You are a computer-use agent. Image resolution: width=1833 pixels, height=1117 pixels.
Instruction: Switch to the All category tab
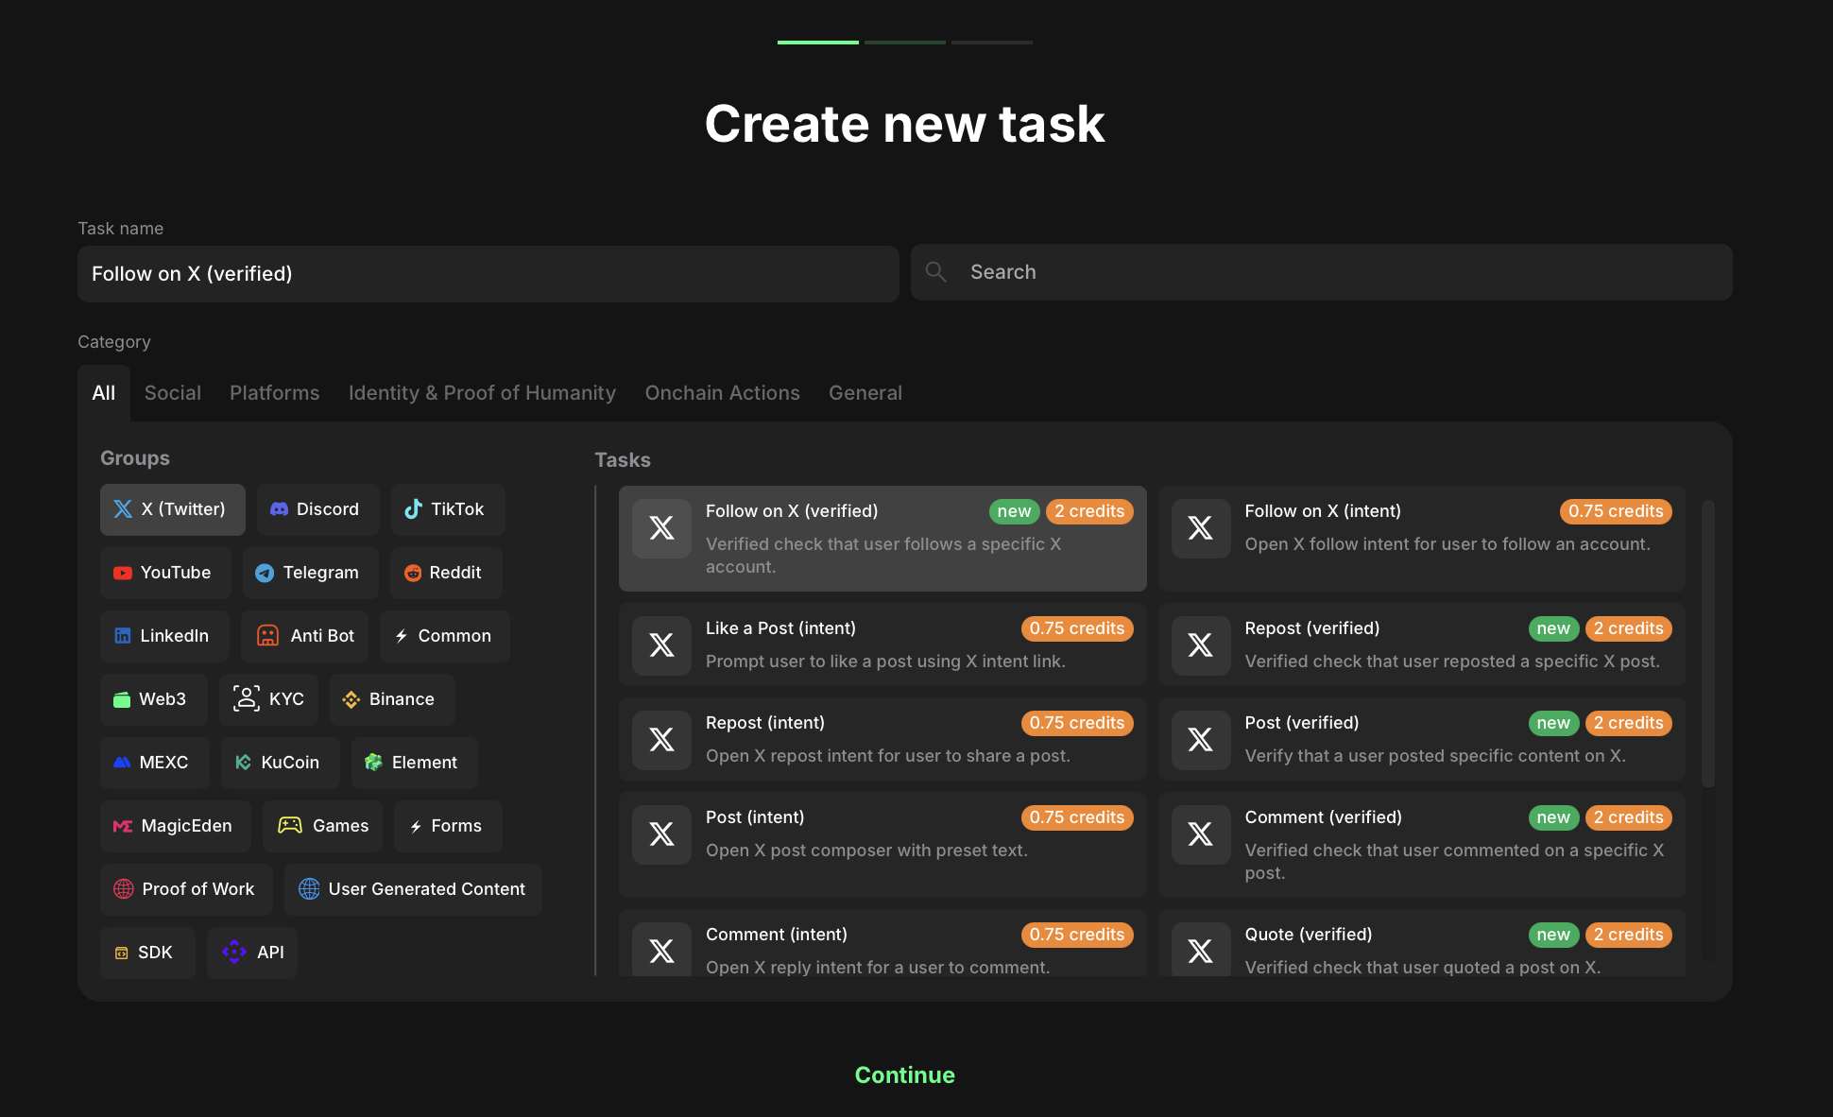(104, 393)
